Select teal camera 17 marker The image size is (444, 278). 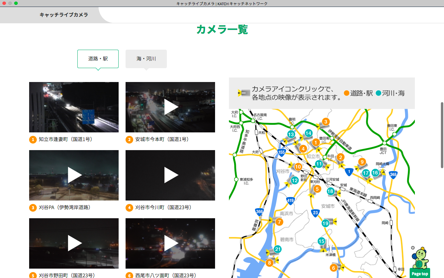[366, 173]
